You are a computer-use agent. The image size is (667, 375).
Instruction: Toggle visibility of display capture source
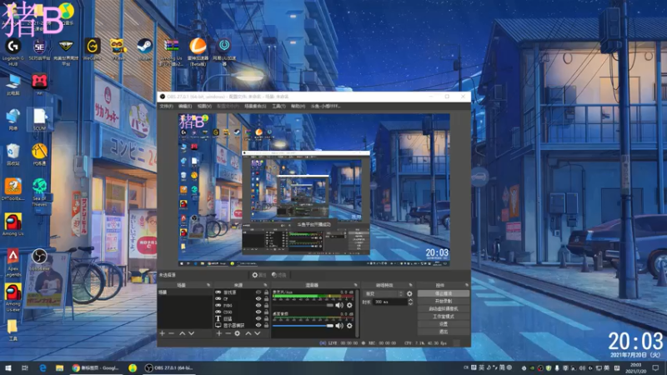coord(258,325)
